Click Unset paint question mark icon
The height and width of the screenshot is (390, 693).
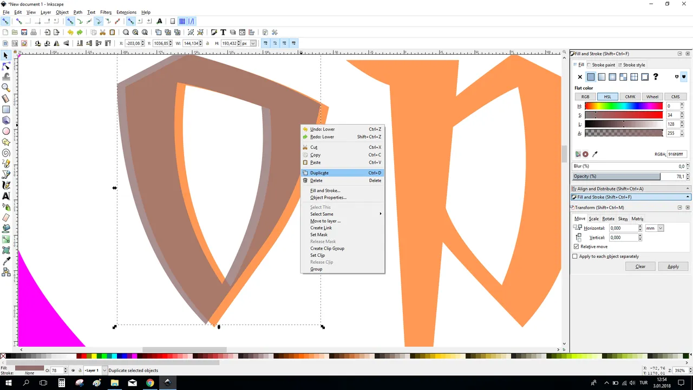pyautogui.click(x=656, y=77)
